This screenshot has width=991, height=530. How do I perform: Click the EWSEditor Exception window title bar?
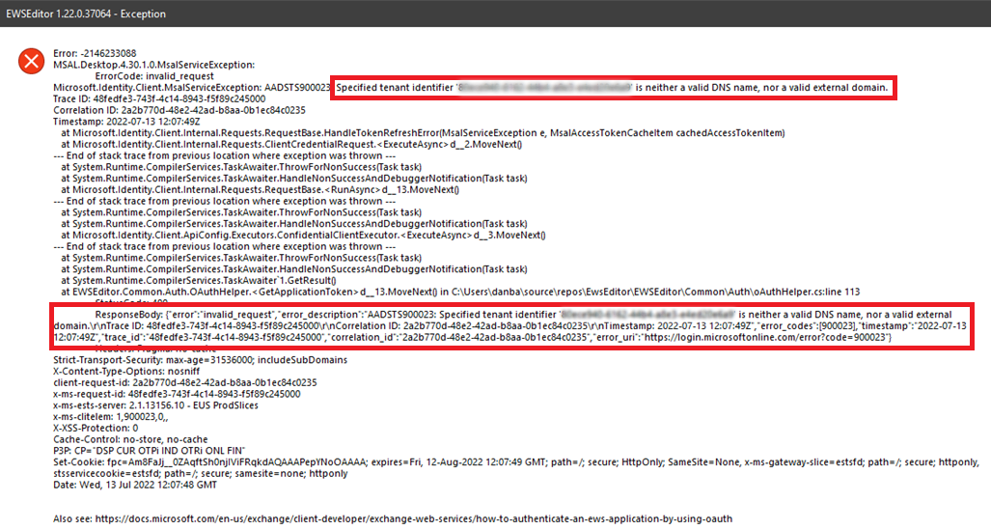click(x=84, y=14)
